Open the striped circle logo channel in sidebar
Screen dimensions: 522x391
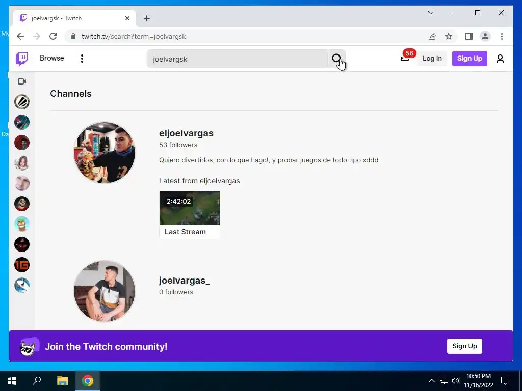[x=22, y=102]
